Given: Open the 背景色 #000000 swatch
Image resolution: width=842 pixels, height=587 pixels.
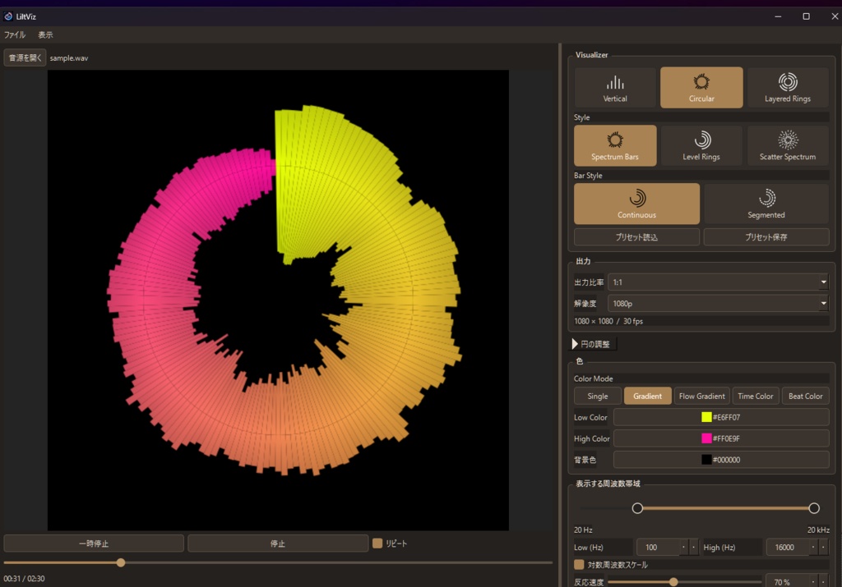Looking at the screenshot, I should pos(721,460).
